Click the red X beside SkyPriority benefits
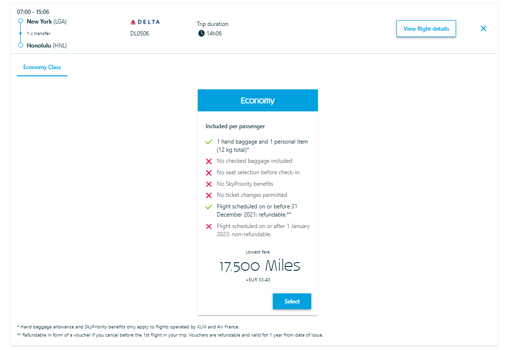This screenshot has width=508, height=350. click(x=209, y=184)
